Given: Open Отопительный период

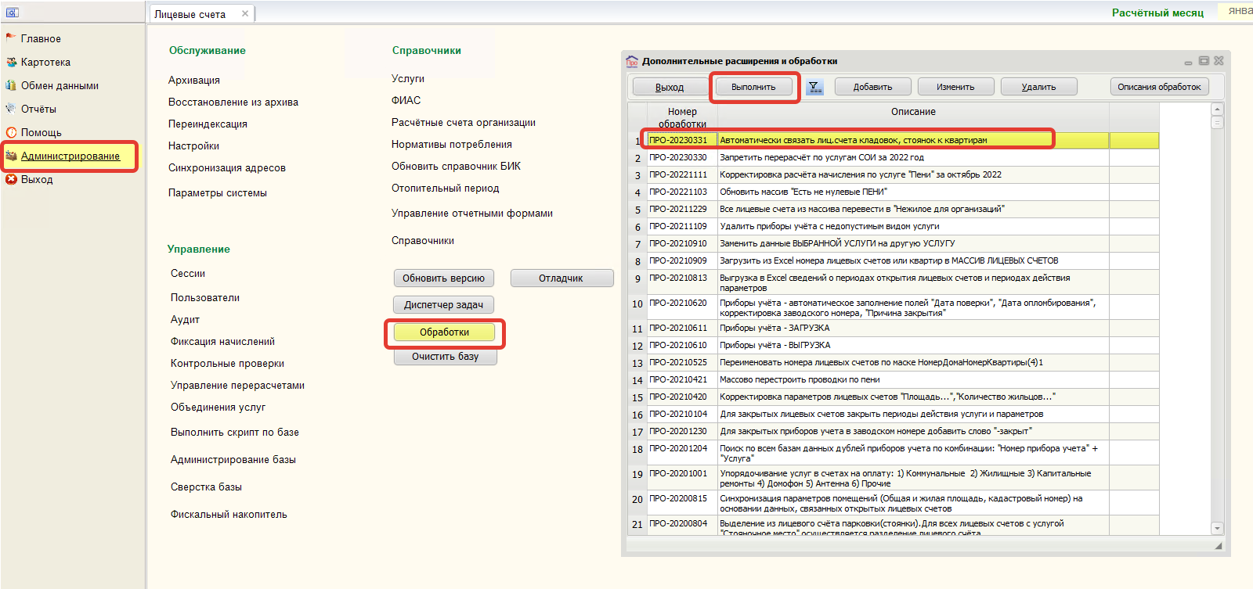Looking at the screenshot, I should pyautogui.click(x=446, y=188).
